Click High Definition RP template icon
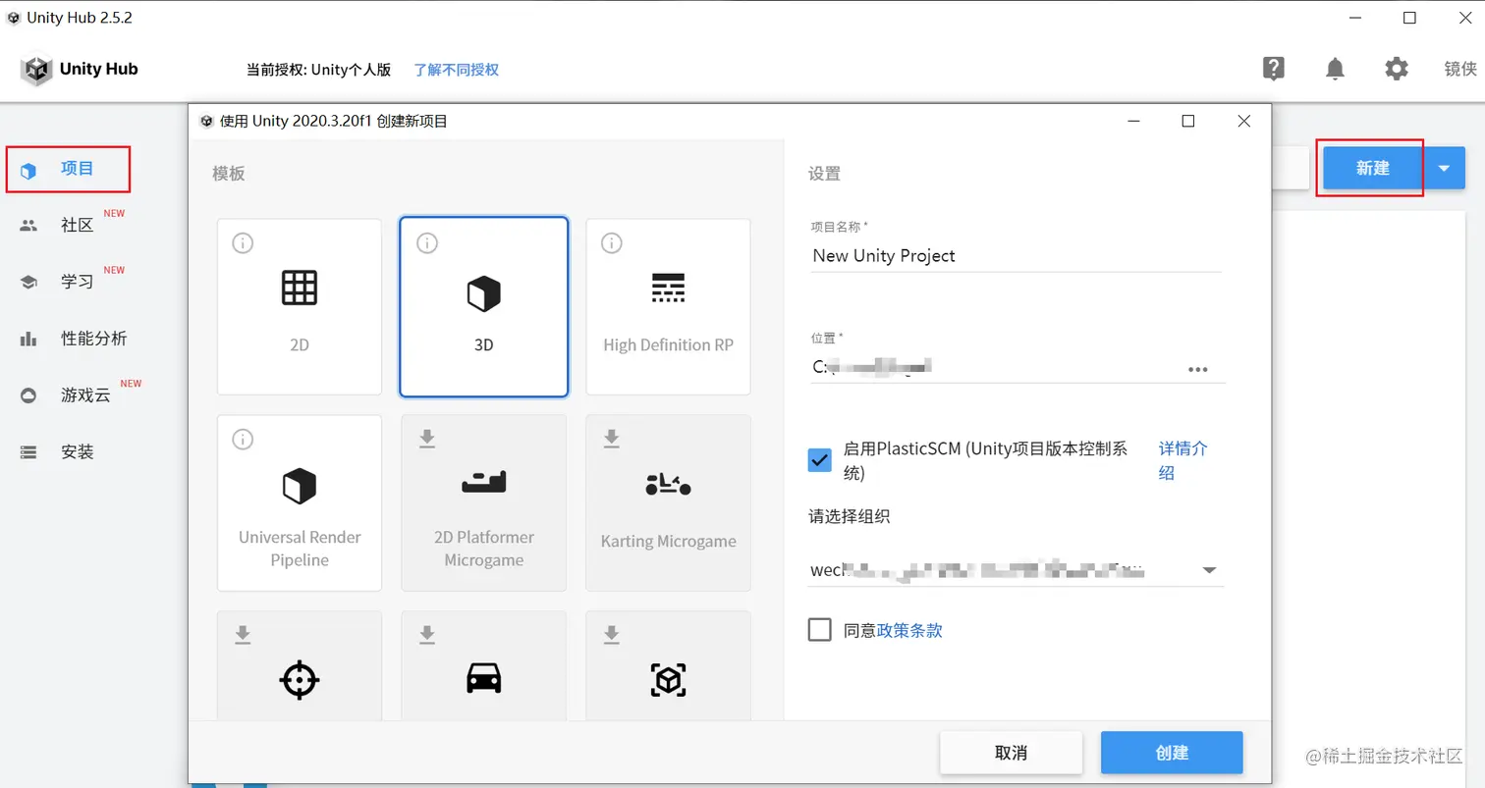This screenshot has width=1485, height=788. (x=669, y=288)
